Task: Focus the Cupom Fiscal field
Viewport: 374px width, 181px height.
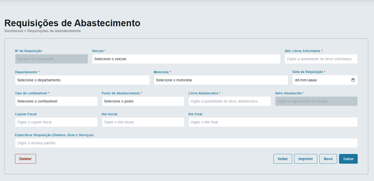Action: [56, 122]
